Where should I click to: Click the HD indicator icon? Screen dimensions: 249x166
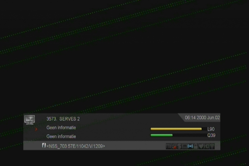click(x=206, y=146)
